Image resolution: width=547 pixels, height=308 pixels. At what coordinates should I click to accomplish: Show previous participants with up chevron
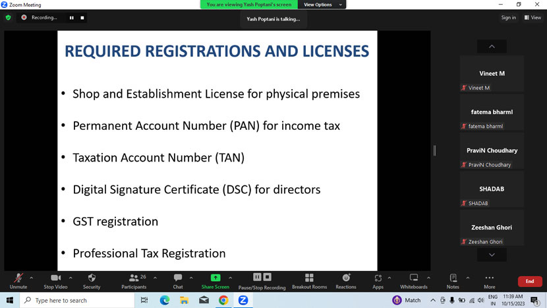[x=492, y=46]
